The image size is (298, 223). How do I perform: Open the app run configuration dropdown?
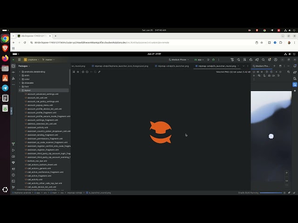coord(199,59)
